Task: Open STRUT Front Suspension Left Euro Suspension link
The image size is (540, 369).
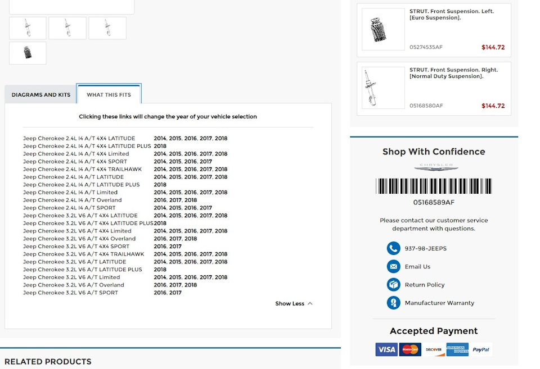Action: tap(452, 15)
